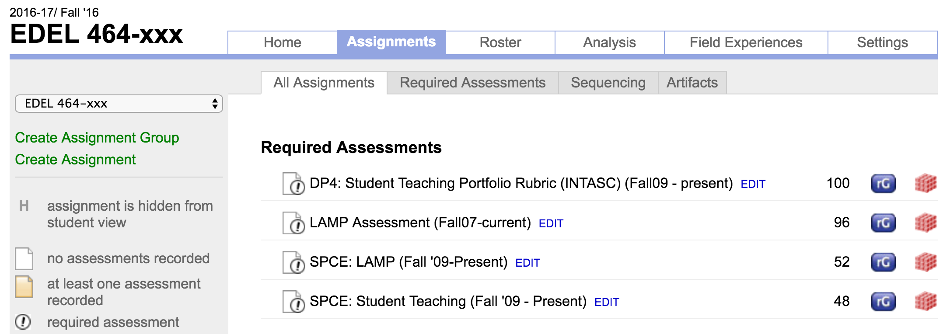Click Create Assignment Group link

[97, 138]
